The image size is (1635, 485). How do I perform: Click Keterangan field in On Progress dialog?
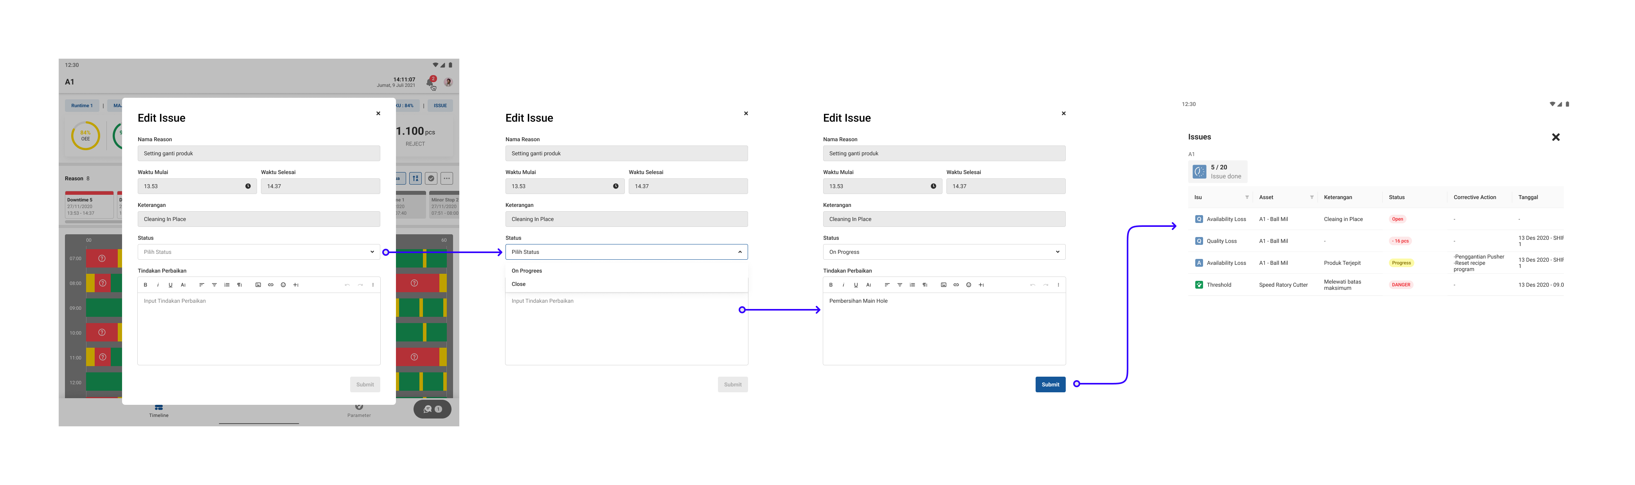click(x=944, y=219)
